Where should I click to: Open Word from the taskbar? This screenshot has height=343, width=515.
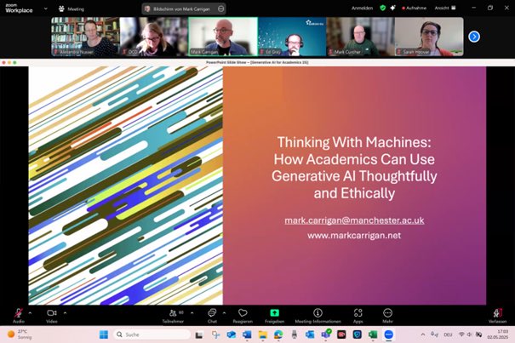coord(247,334)
